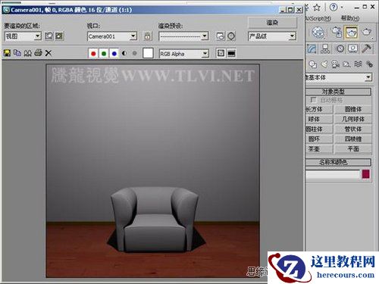This screenshot has height=284, width=379.
Task: Clone the rendered frame window
Action: [27, 53]
